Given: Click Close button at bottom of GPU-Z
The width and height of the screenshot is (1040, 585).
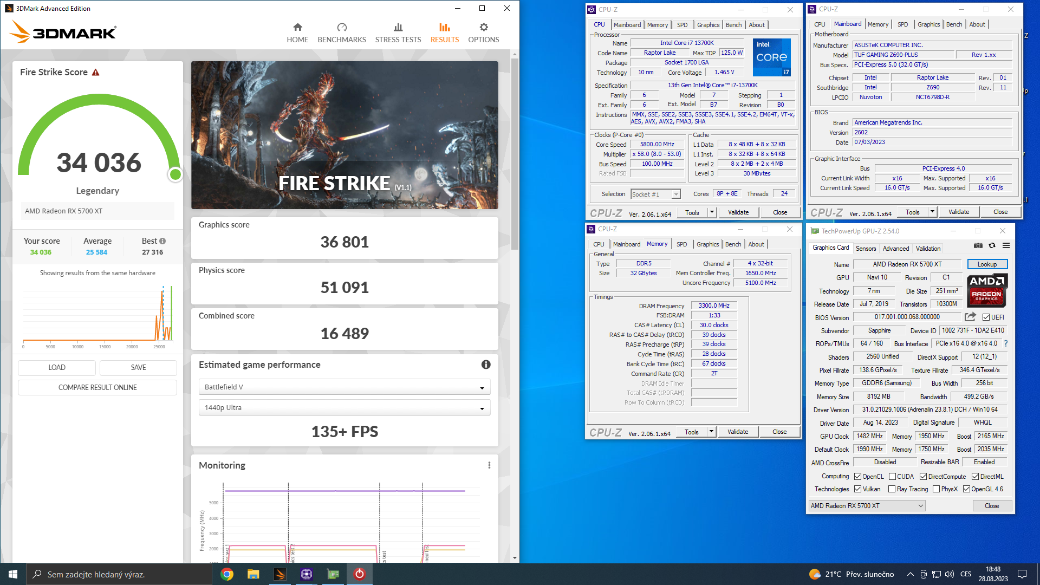Looking at the screenshot, I should click(992, 506).
